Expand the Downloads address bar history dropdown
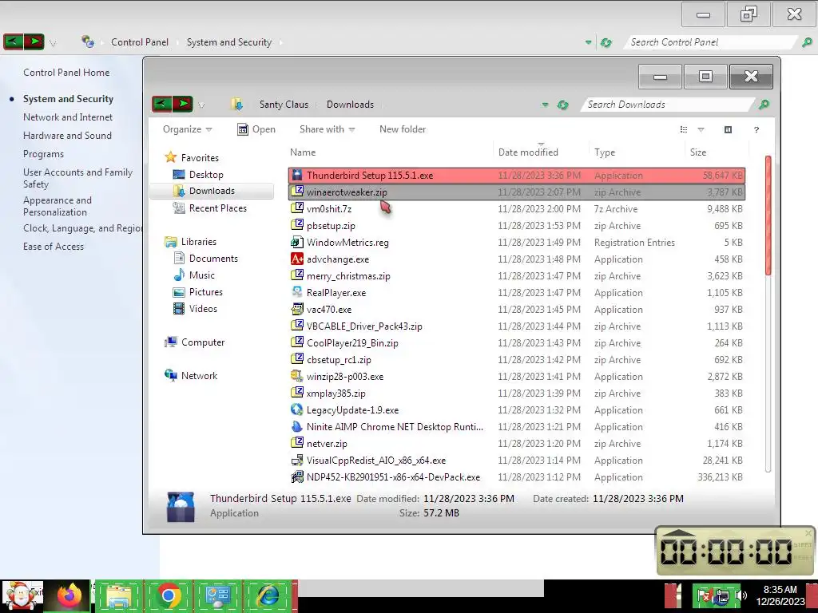This screenshot has width=818, height=613. [x=545, y=105]
